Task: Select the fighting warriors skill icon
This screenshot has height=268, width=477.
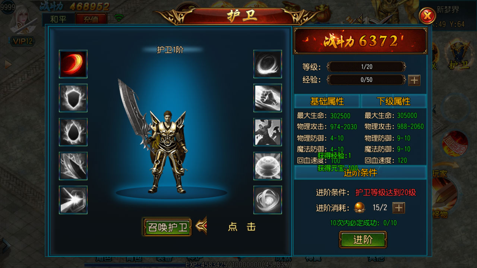Action: pos(268,132)
